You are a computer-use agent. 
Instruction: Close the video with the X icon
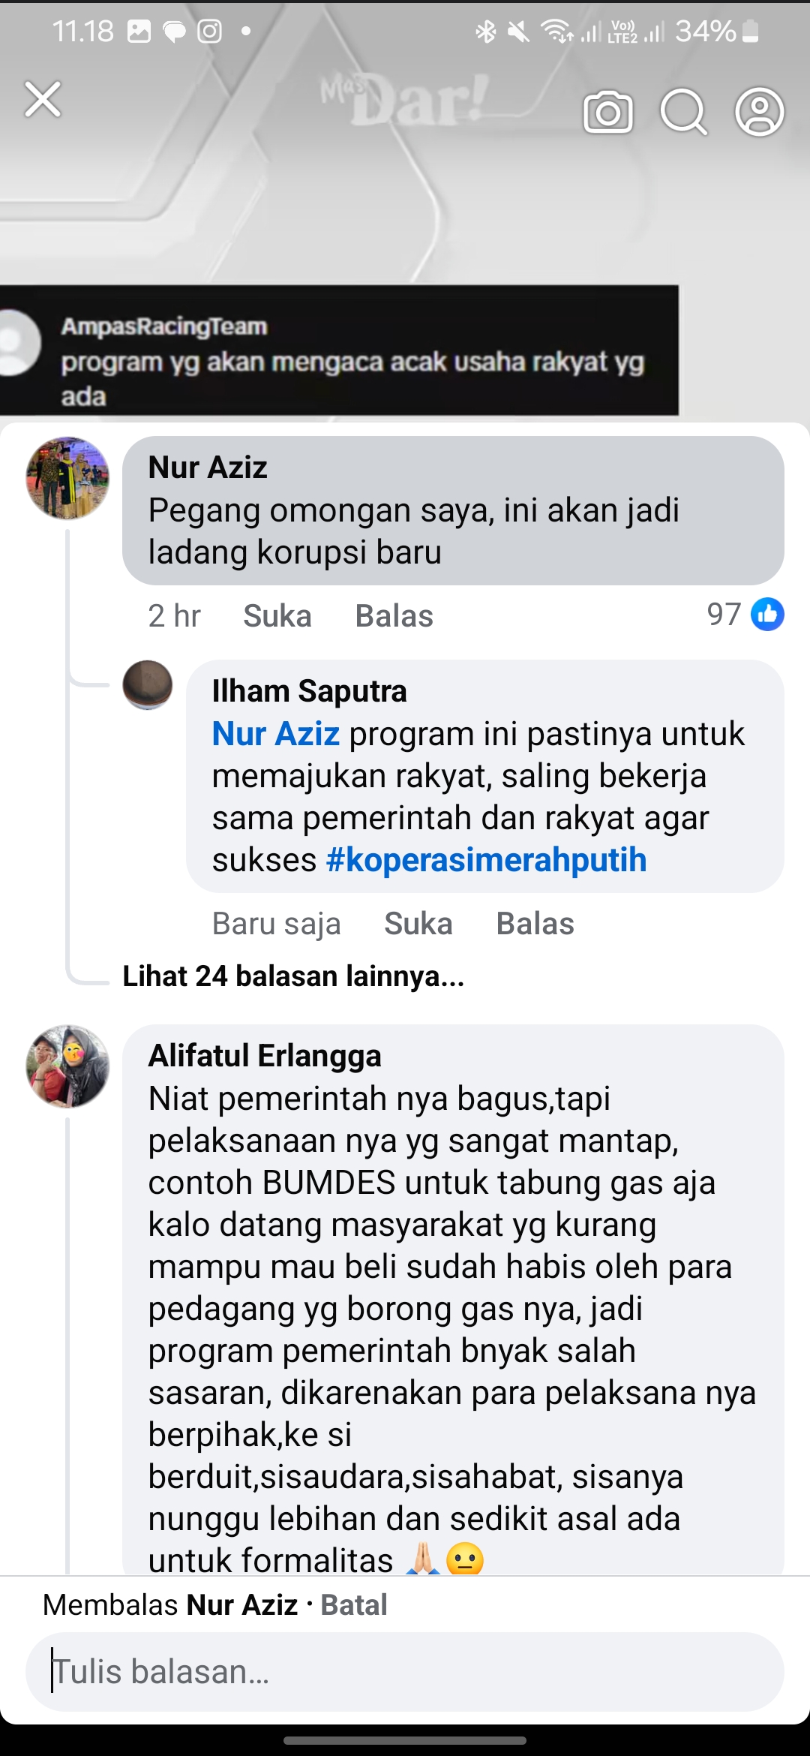(x=43, y=100)
